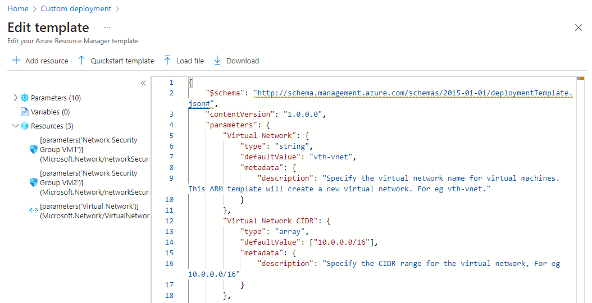Click the "array" type value
Image resolution: width=592 pixels, height=303 pixels.
[x=290, y=231]
